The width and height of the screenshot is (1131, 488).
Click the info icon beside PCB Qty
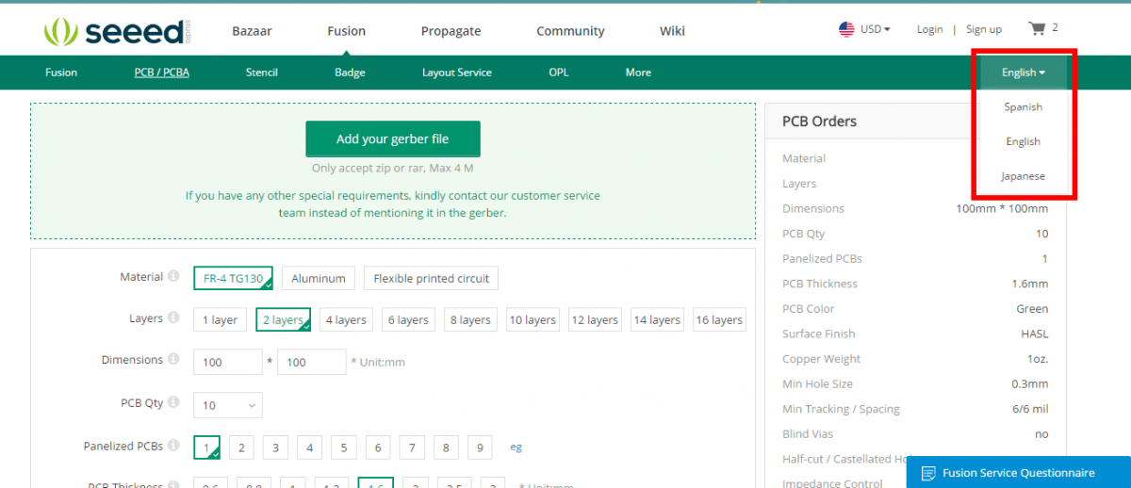click(173, 403)
